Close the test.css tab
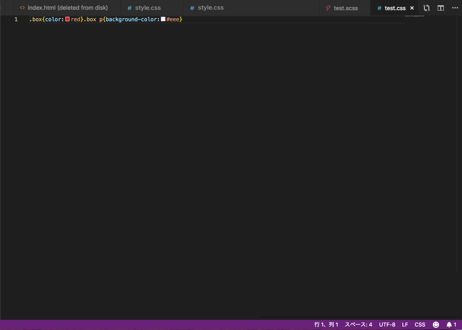This screenshot has height=330, width=462. [412, 8]
